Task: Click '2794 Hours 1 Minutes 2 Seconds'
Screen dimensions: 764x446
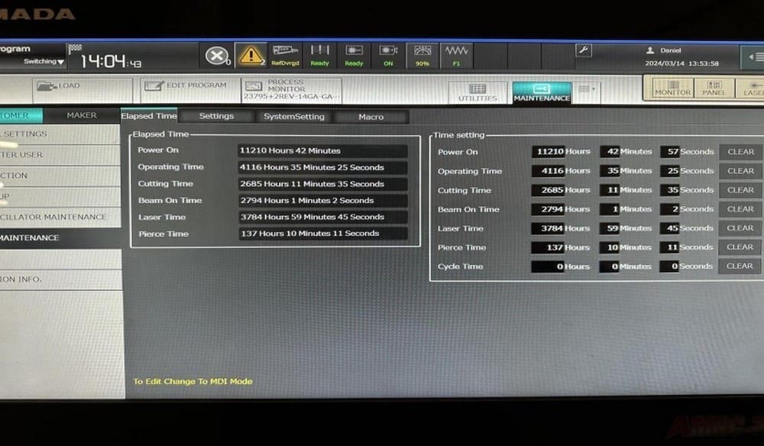Action: click(x=322, y=200)
